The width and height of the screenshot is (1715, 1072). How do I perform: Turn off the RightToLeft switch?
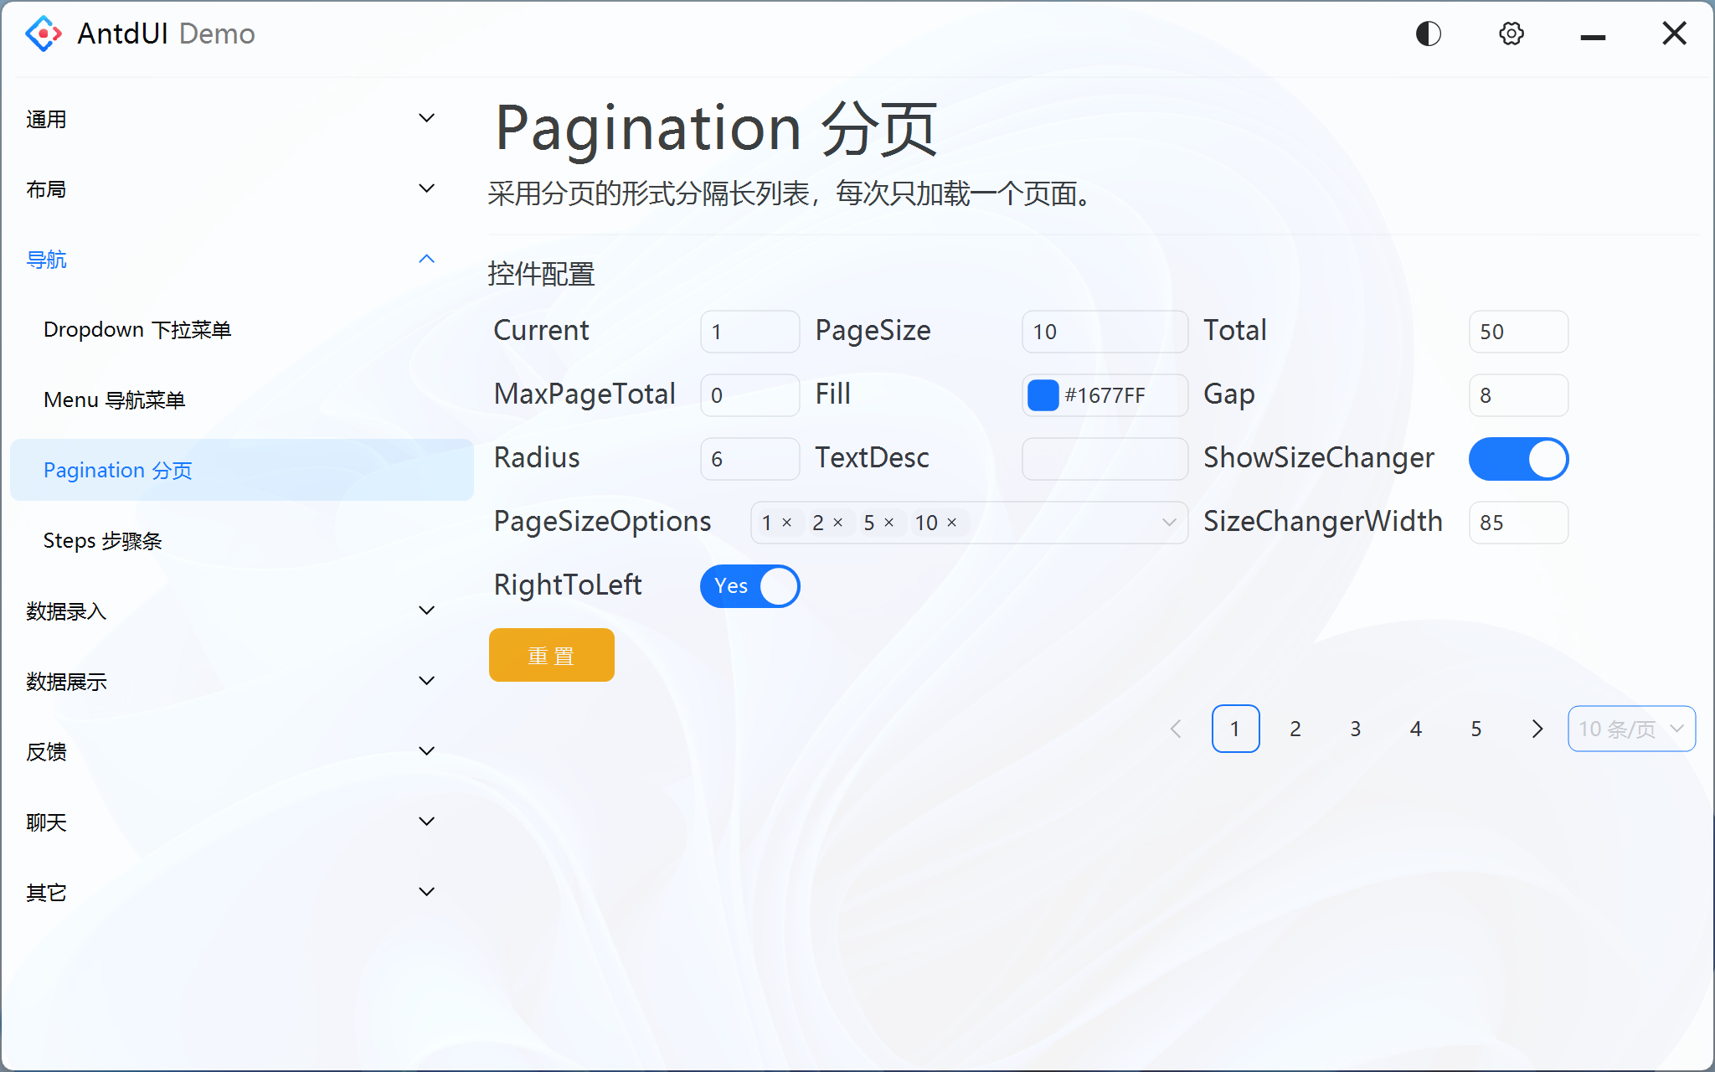(749, 586)
